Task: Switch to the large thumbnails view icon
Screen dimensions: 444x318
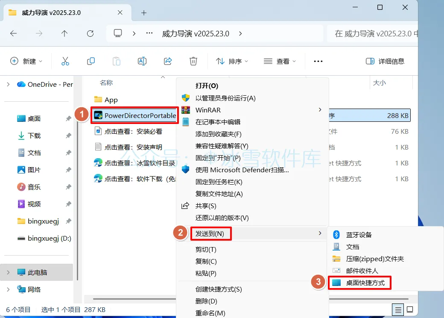Action: pos(410,309)
